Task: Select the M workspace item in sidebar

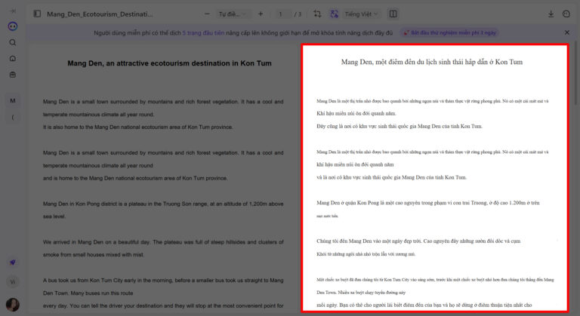Action: click(13, 100)
